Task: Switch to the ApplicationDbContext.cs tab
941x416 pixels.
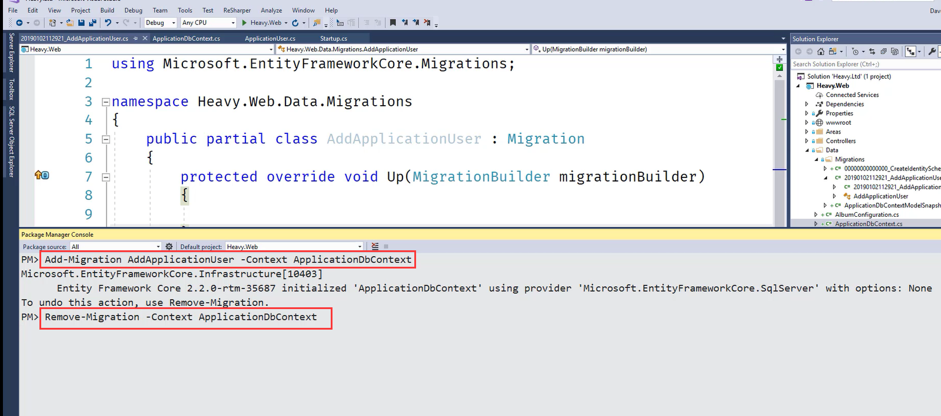Action: (187, 39)
